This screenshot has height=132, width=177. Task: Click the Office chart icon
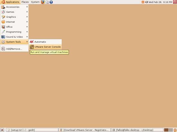pos(3,27)
